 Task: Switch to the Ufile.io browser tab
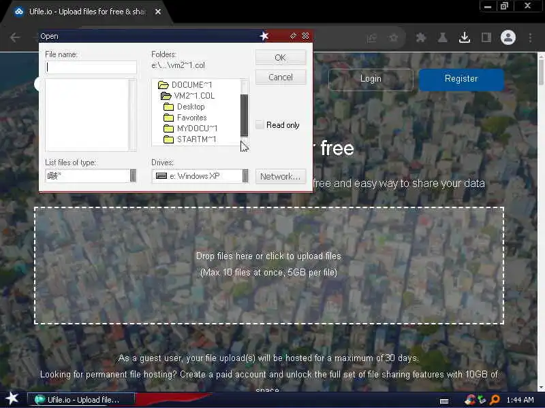click(88, 12)
